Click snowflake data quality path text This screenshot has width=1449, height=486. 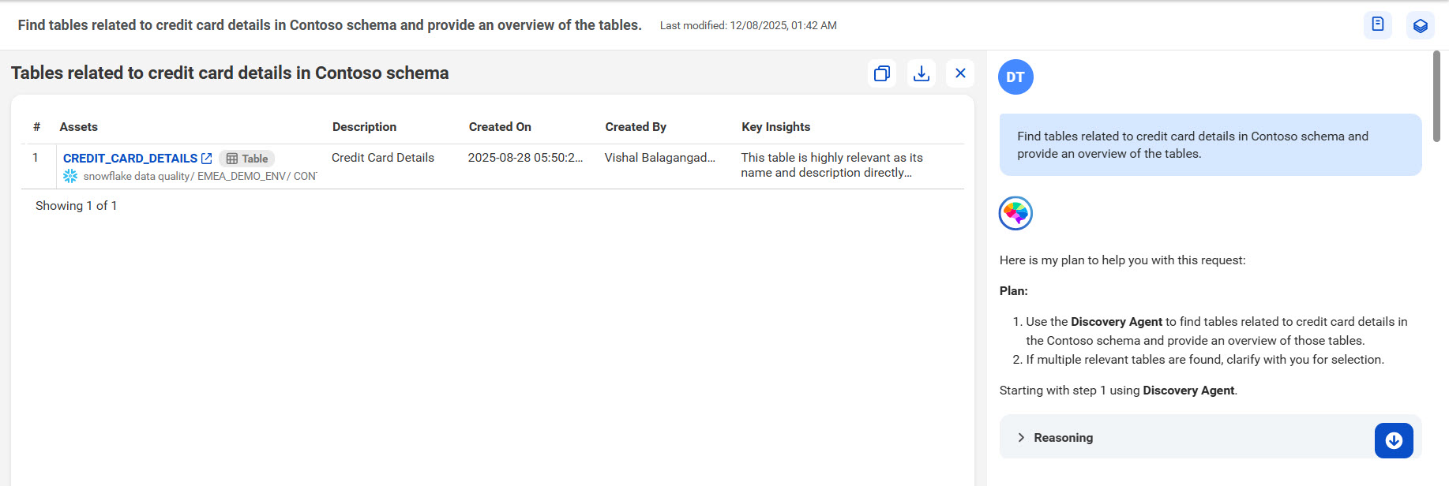pos(200,176)
